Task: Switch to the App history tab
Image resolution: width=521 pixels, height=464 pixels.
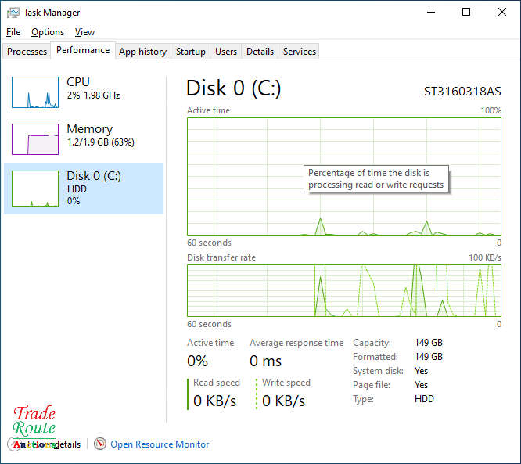Action: [142, 52]
